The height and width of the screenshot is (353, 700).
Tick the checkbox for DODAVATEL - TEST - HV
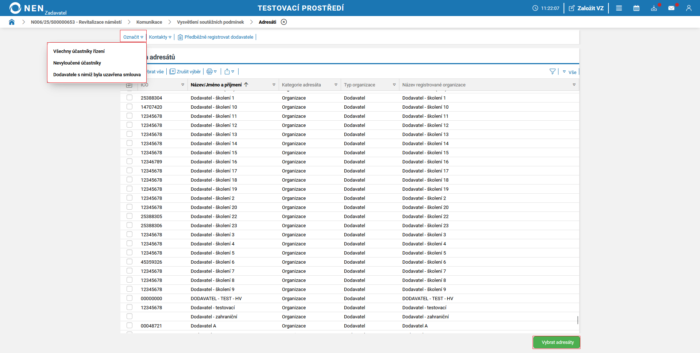[129, 298]
